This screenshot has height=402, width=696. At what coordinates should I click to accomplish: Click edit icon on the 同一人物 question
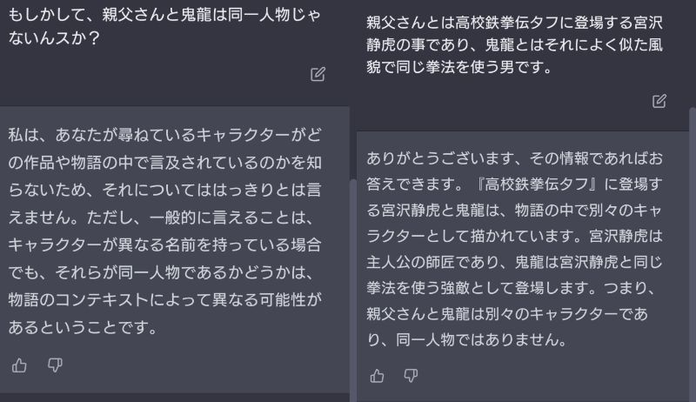coord(318,75)
